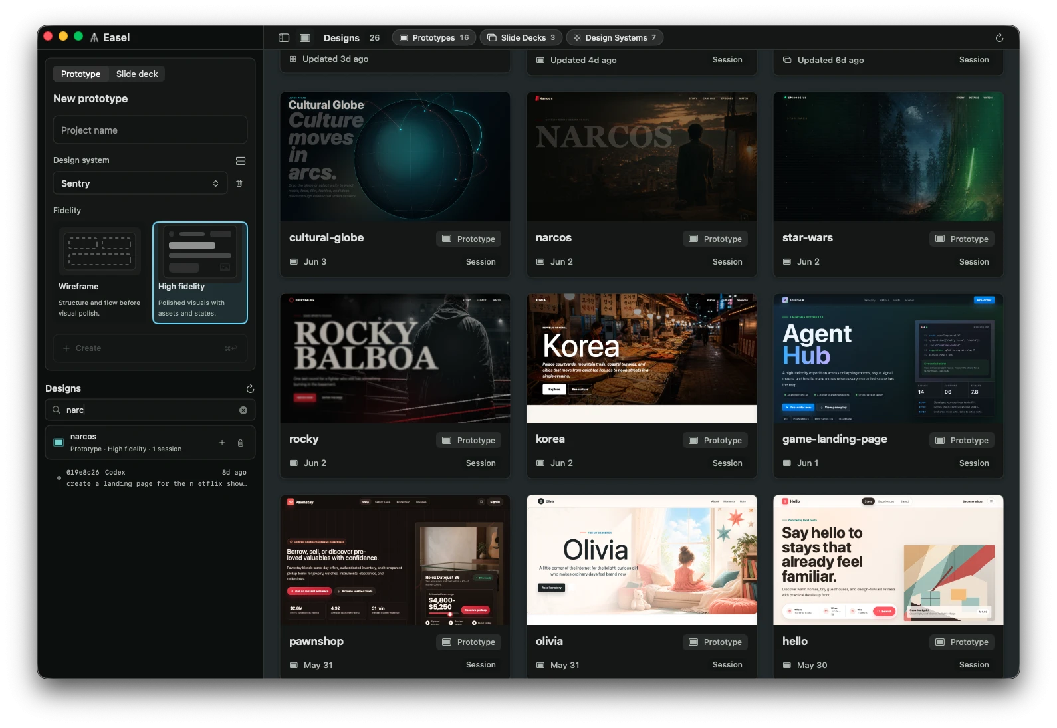Focus the Project name input field
Viewport: 1057px width, 728px height.
coord(150,130)
